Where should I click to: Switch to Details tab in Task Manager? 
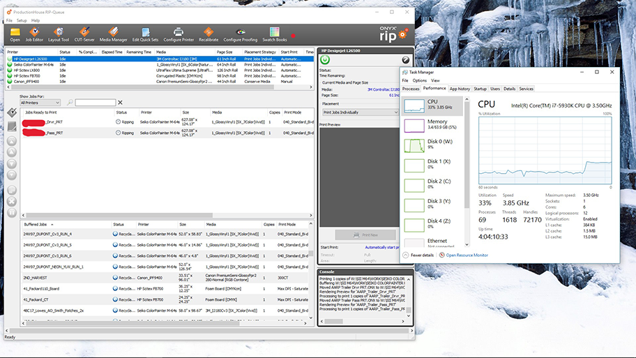click(x=510, y=89)
